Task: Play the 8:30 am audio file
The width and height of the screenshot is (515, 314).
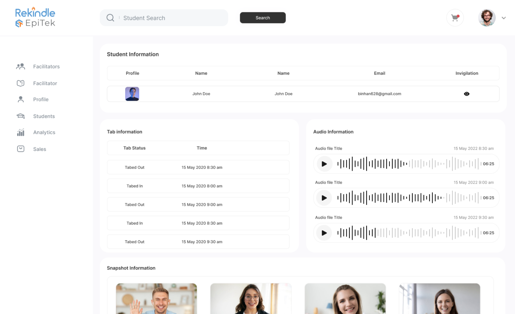Action: [324, 164]
